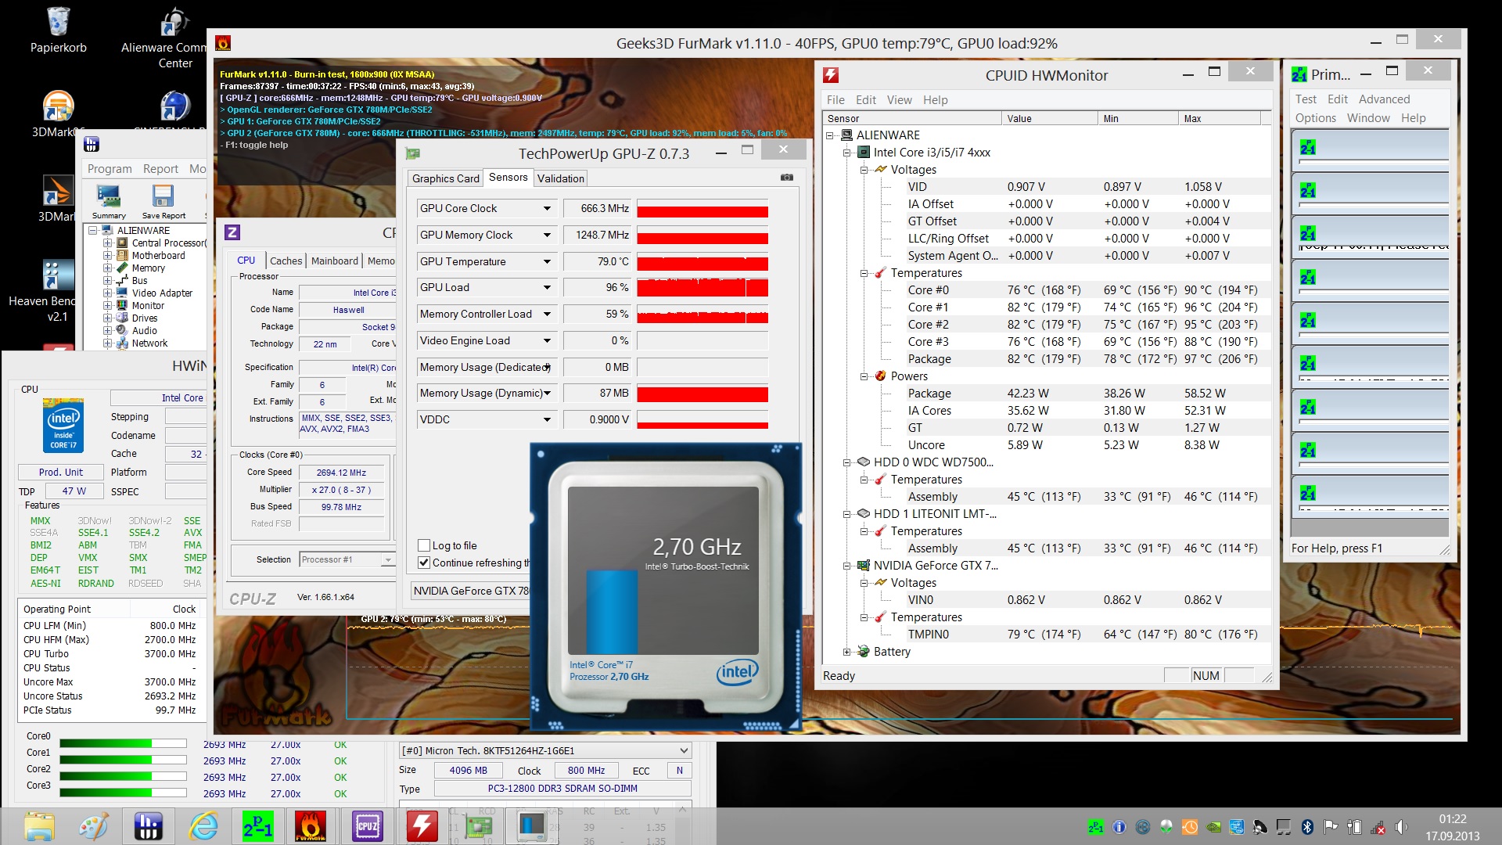Switch to Mainboard tab in CPU-Z
The image size is (1502, 845).
334,261
